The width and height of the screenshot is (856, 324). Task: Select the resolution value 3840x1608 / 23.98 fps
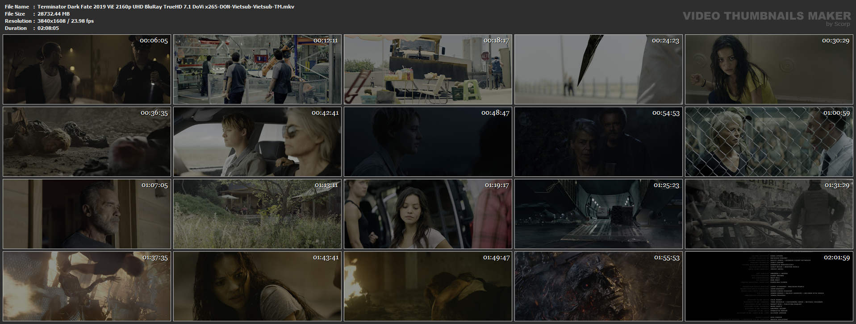[x=66, y=21]
